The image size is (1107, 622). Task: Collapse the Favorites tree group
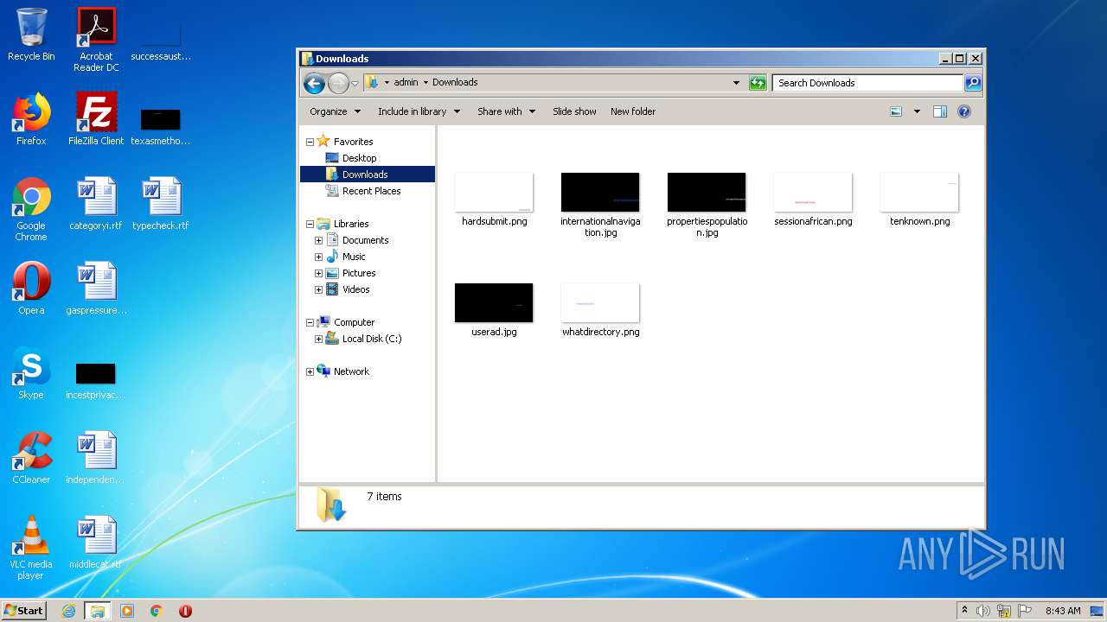[310, 142]
